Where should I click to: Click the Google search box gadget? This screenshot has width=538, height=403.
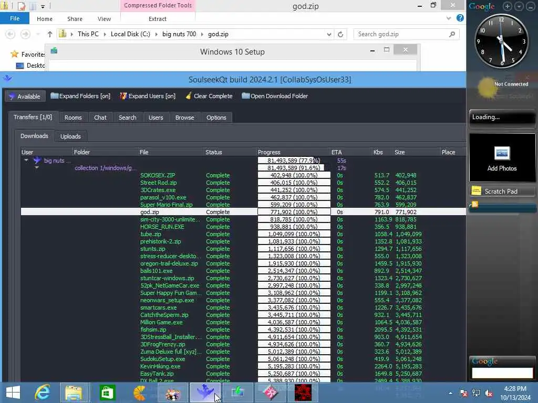click(502, 373)
